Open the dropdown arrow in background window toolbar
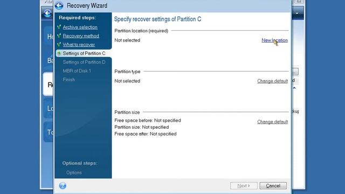The image size is (345, 194). click(x=297, y=13)
